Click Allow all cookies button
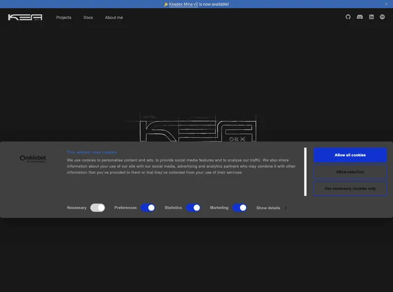The height and width of the screenshot is (292, 393). coord(350,155)
